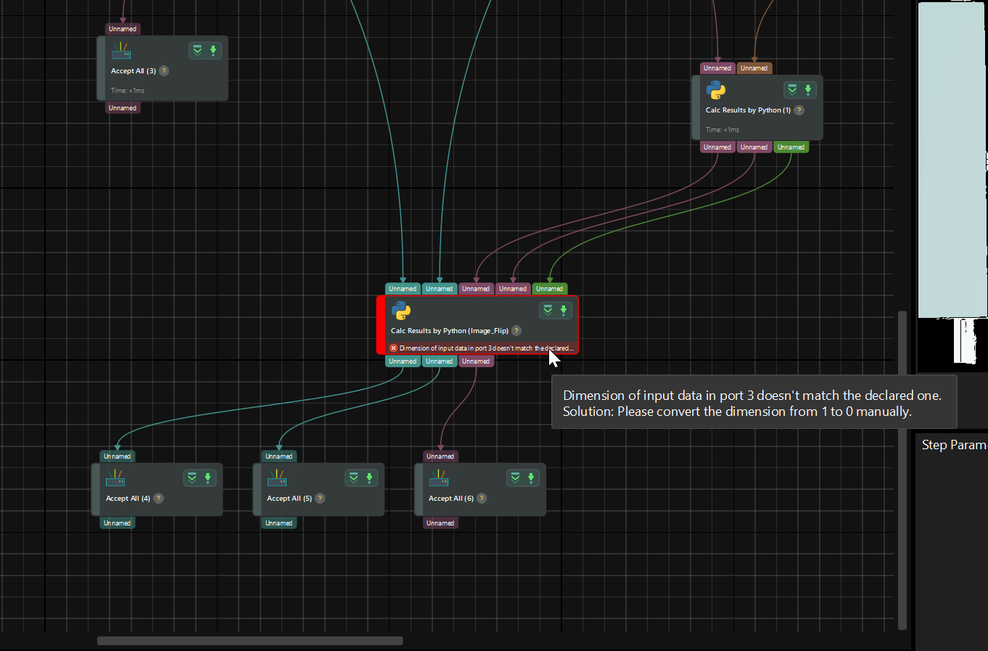Click Python icon on Calc Results (Image_Flip)

[401, 311]
